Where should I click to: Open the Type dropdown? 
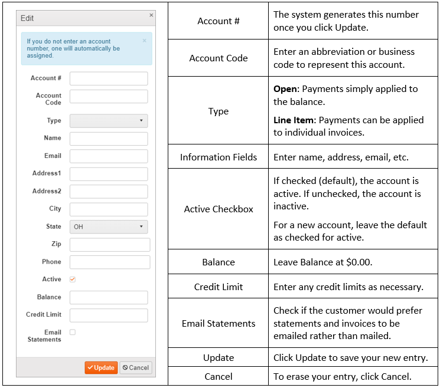click(109, 121)
